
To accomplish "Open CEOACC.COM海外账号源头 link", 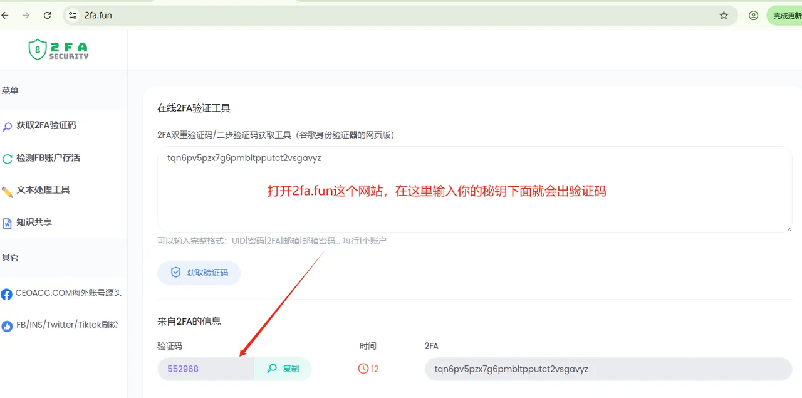I will click(68, 293).
